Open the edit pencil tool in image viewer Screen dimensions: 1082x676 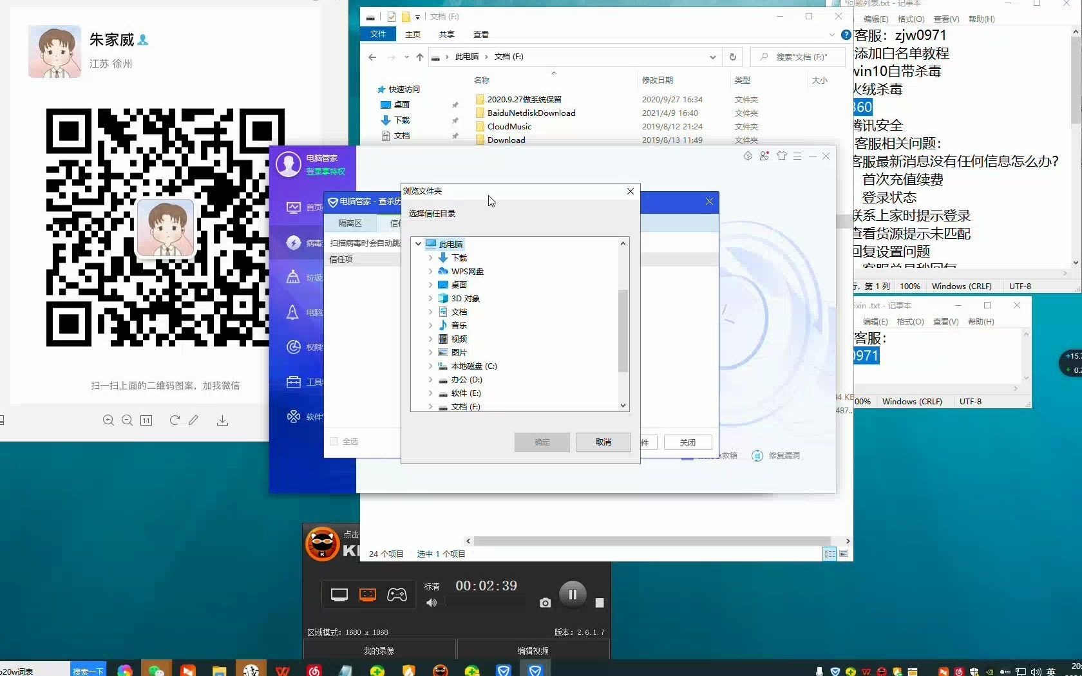tap(193, 420)
